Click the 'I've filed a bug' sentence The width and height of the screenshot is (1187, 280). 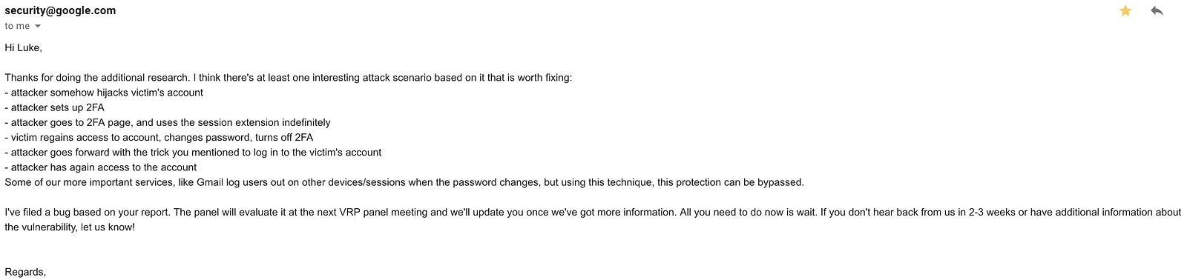coord(88,212)
